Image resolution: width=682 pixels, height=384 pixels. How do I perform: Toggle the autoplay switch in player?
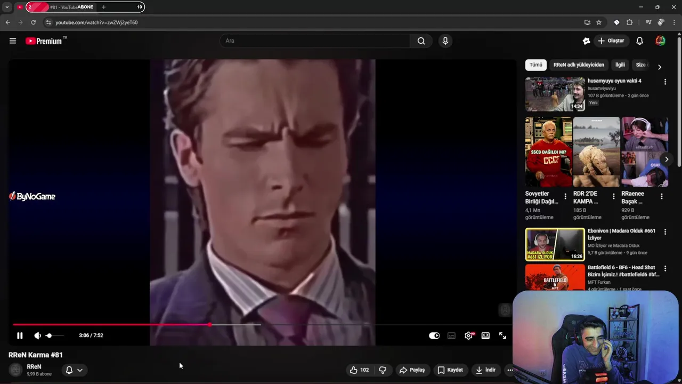[x=434, y=335]
